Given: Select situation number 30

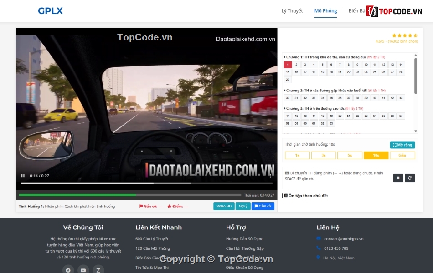Looking at the screenshot, I should (x=288, y=98).
